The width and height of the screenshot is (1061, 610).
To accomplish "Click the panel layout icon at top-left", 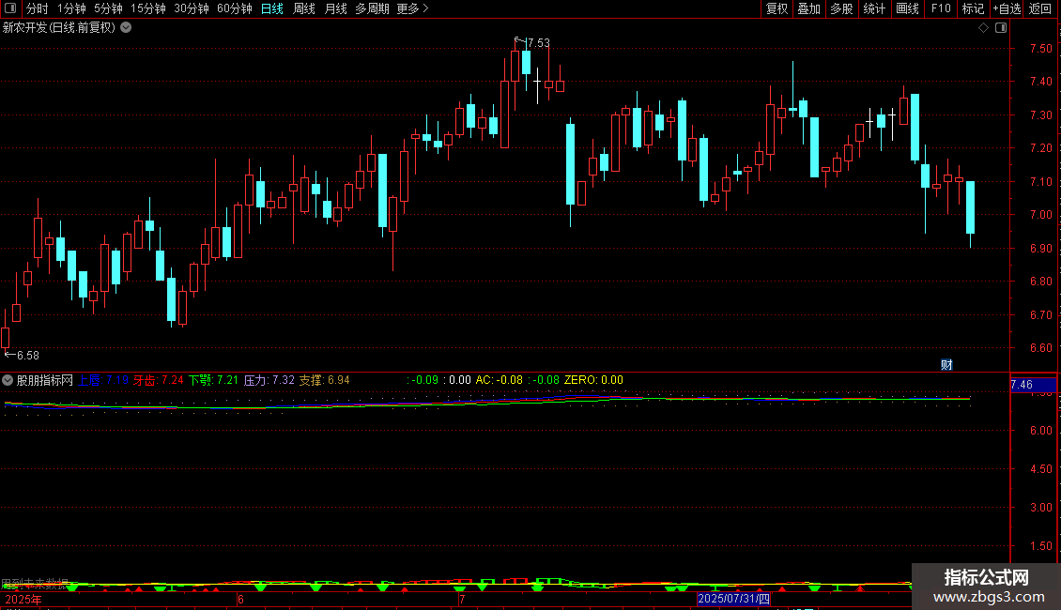I will tap(10, 8).
